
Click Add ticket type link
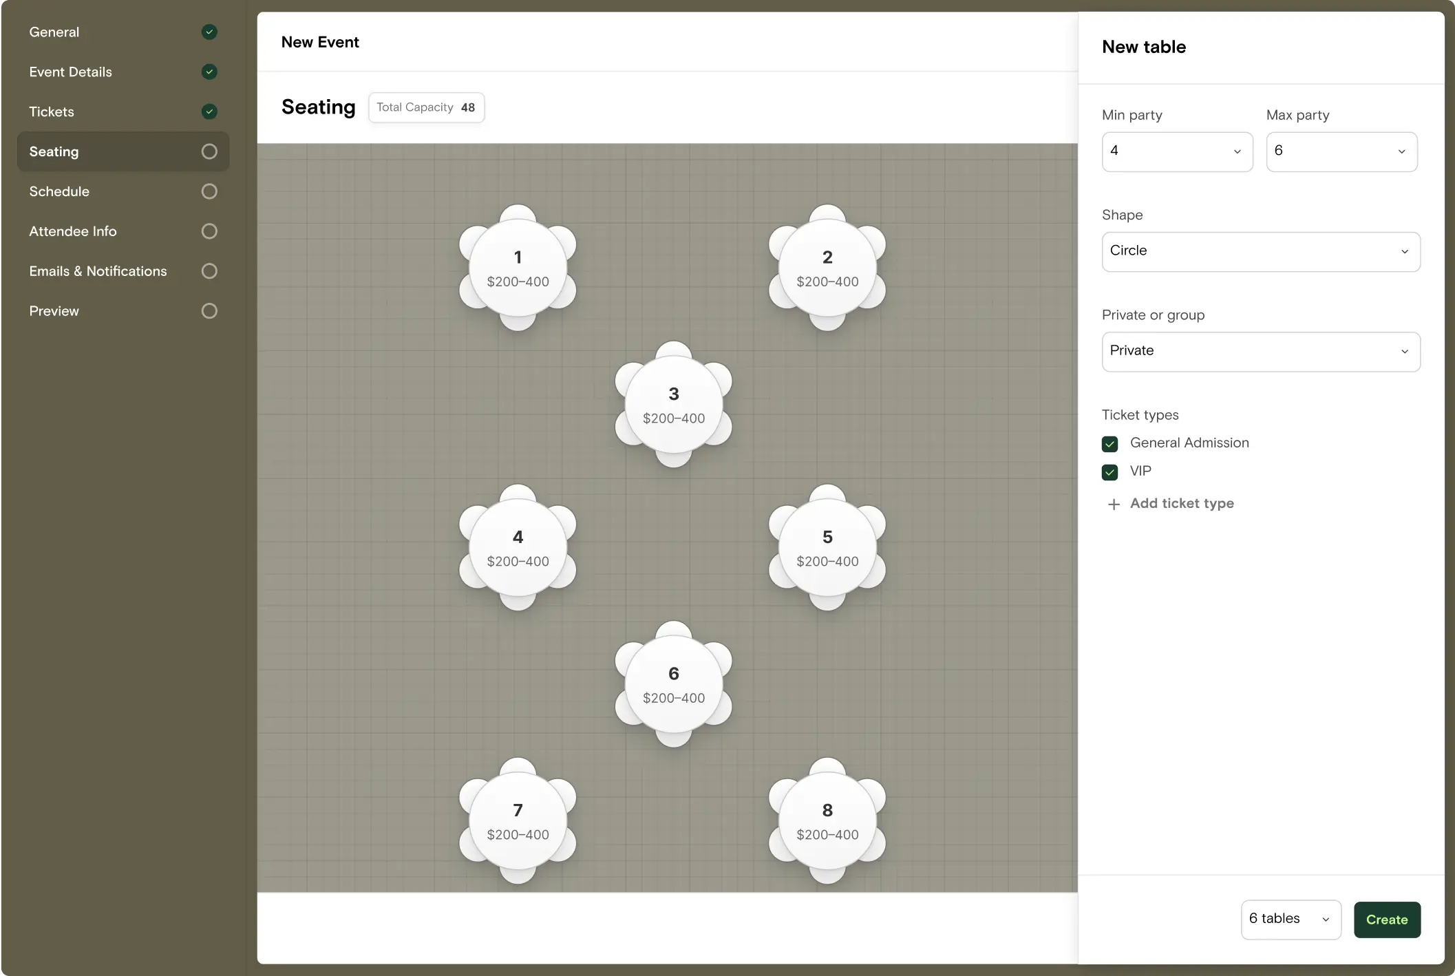coord(1181,504)
